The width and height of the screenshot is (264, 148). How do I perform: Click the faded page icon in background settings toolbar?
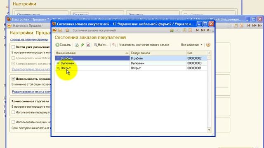(x=229, y=25)
